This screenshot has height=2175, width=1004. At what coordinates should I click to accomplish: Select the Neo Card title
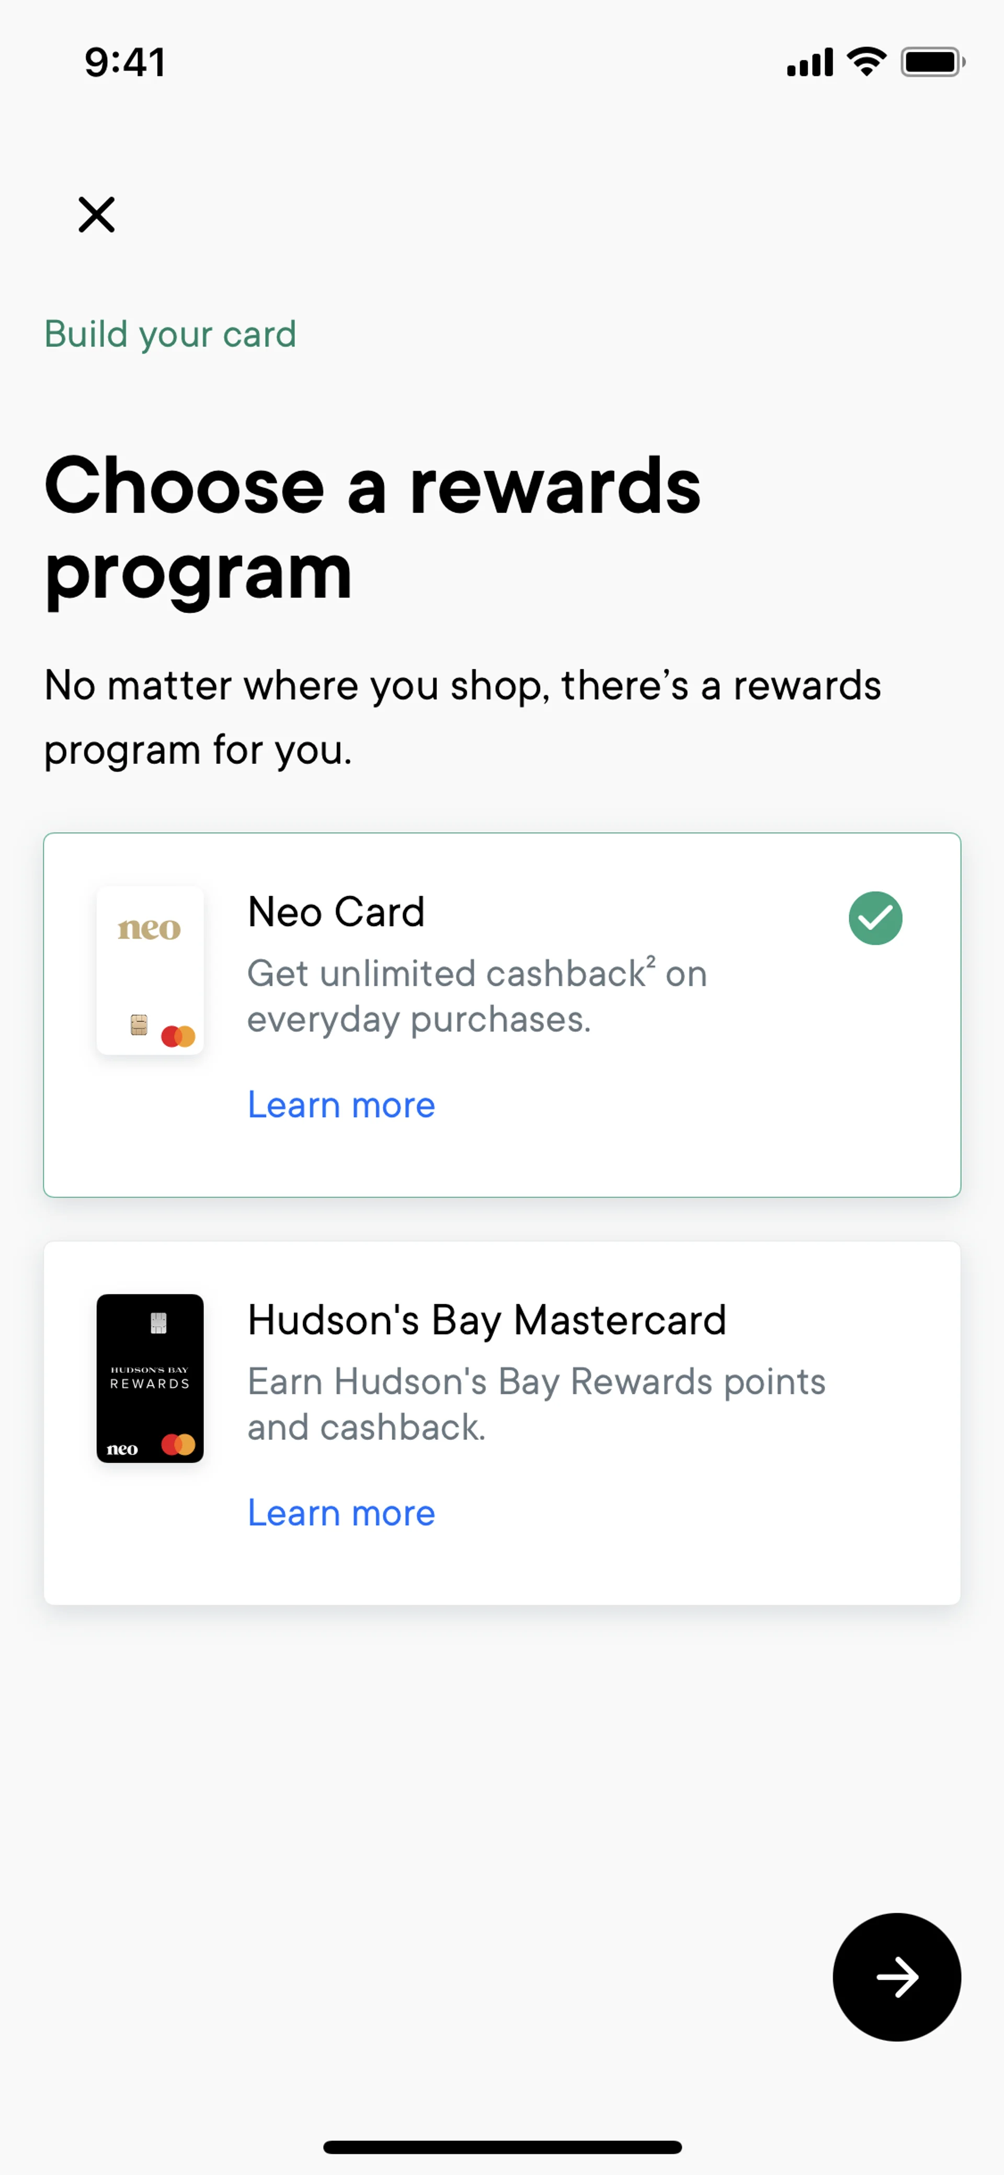(336, 912)
